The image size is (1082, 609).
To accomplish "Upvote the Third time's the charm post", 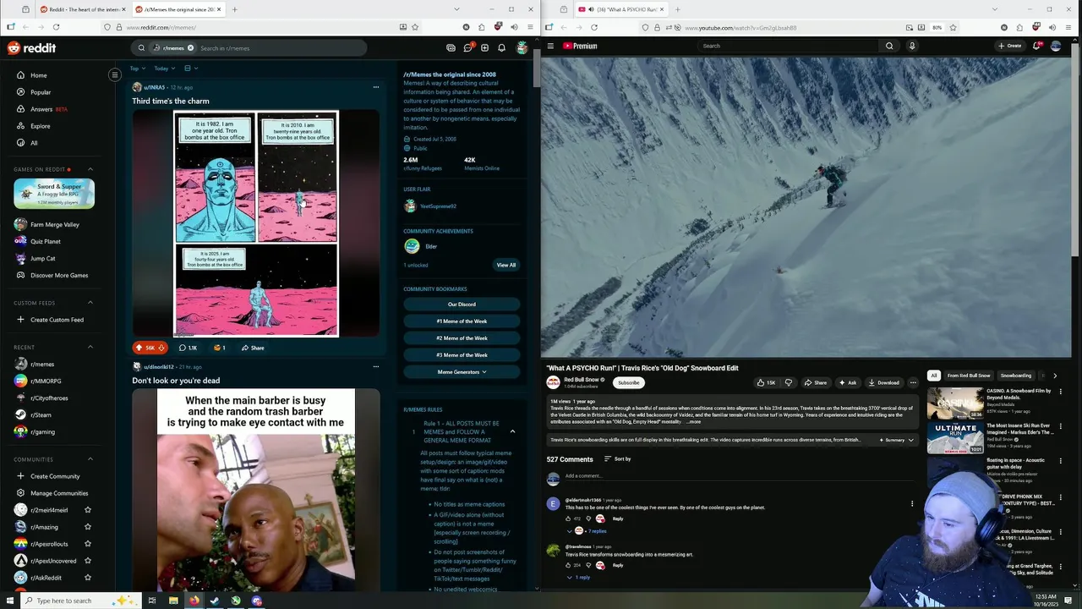I will 139,348.
